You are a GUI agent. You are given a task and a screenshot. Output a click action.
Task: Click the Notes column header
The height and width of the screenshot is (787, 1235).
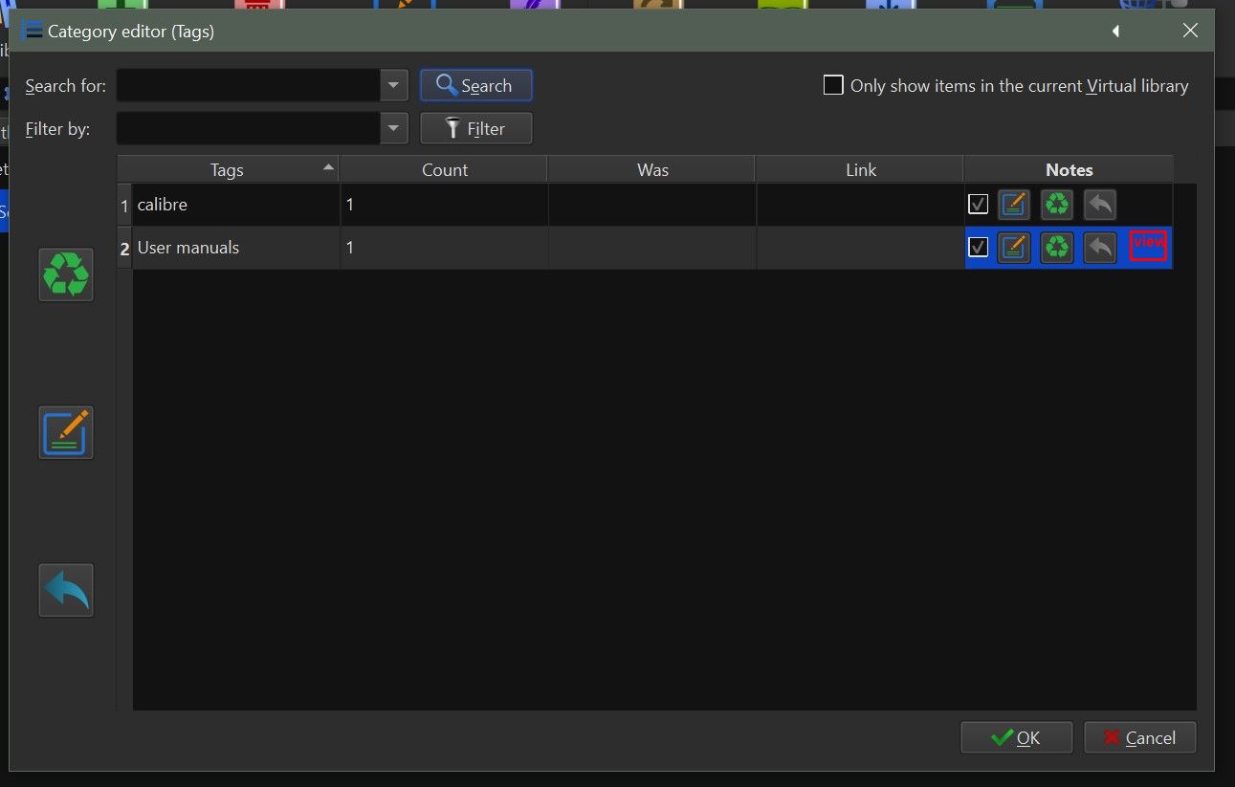point(1069,169)
